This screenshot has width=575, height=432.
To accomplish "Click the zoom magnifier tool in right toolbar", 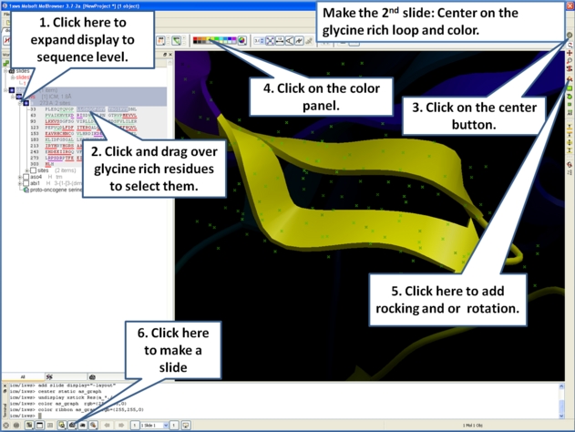I will point(570,60).
